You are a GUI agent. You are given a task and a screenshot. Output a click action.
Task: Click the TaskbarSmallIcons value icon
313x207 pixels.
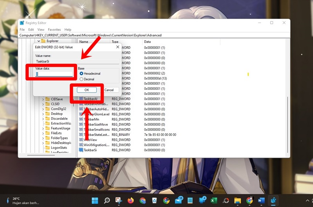(81, 129)
